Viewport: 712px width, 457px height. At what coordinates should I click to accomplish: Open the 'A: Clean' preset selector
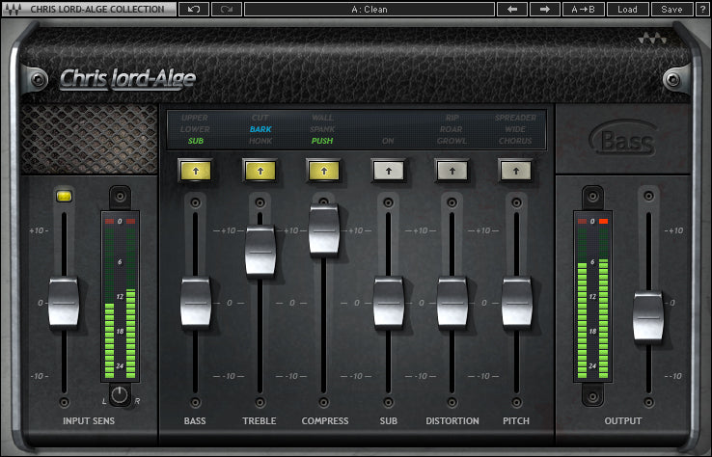click(x=369, y=9)
